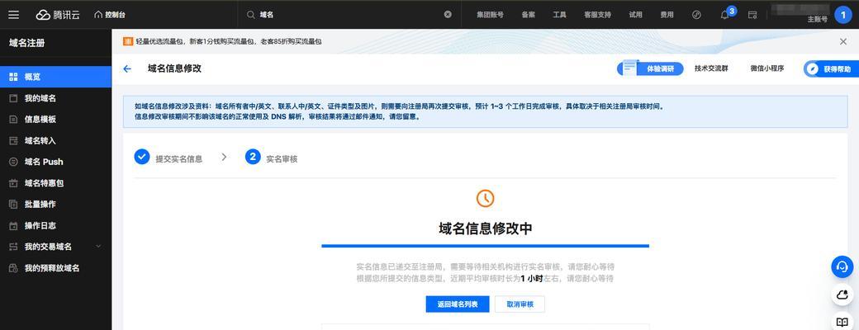Viewport: 859px width, 330px height.
Task: Click the Tencent Cloud logo
Action: pyautogui.click(x=58, y=15)
